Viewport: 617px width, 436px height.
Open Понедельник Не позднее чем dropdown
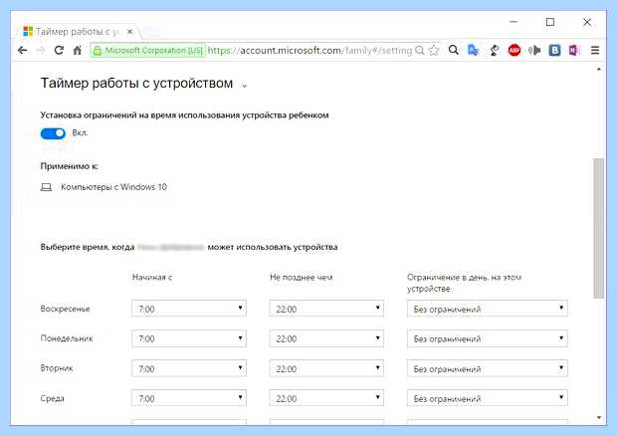pos(326,338)
